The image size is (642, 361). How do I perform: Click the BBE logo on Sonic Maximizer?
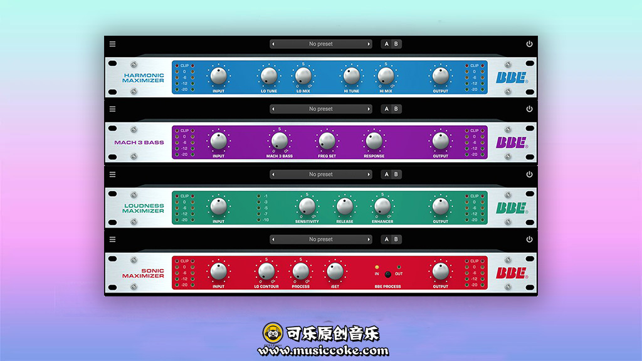point(512,273)
